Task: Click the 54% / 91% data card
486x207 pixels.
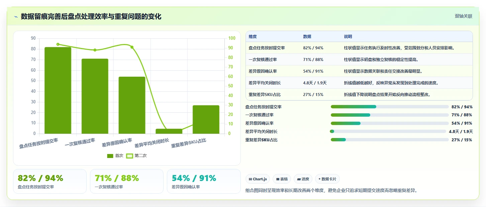Action: (204, 181)
